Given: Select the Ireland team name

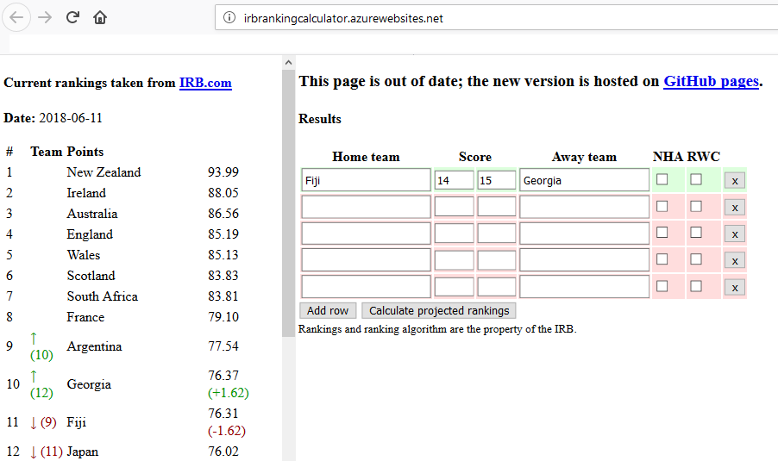Looking at the screenshot, I should point(86,193).
